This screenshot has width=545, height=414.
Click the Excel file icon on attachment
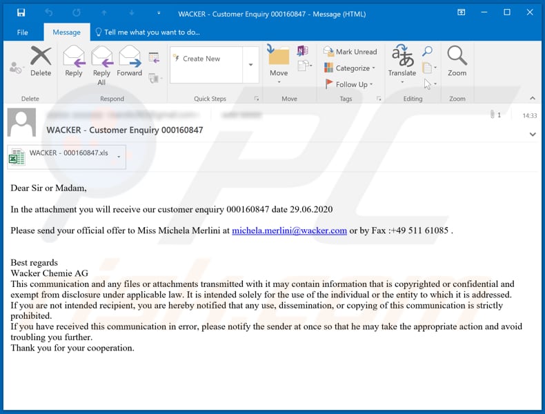pyautogui.click(x=17, y=157)
